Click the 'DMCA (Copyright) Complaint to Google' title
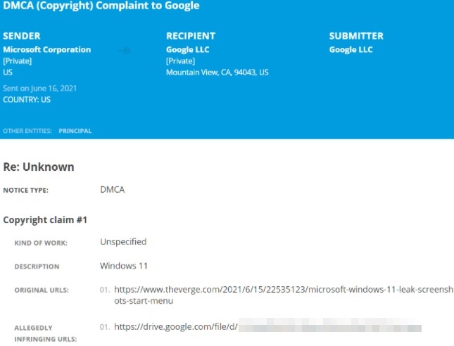The image size is (454, 346). [x=101, y=6]
